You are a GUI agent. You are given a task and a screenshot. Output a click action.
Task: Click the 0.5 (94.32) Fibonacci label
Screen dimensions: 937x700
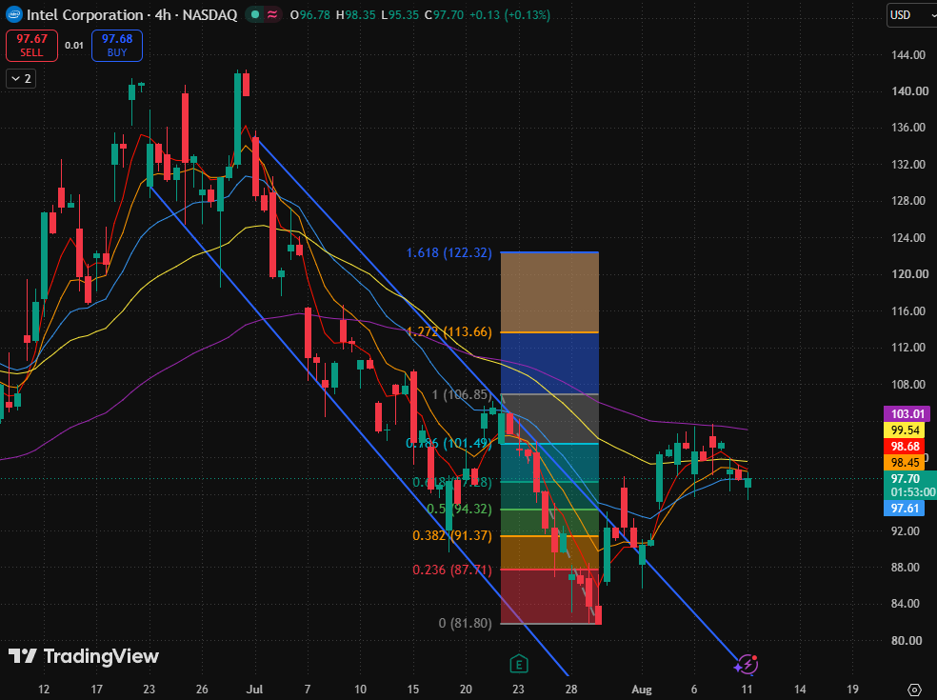460,509
